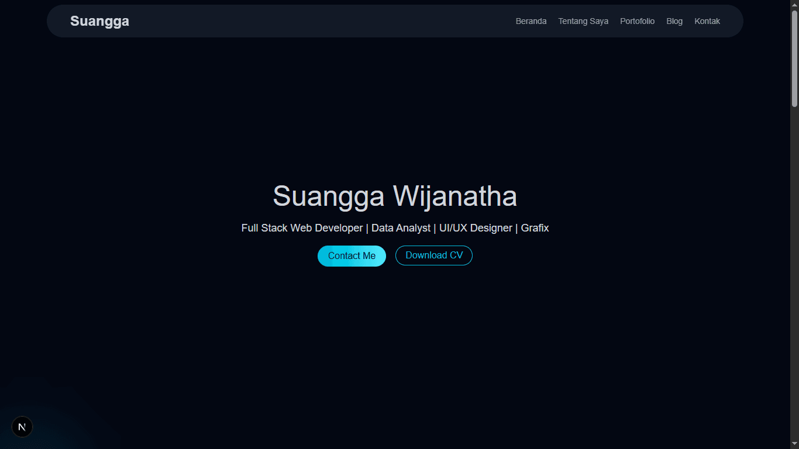This screenshot has height=449, width=799.
Task: Click the Contact Me button
Action: click(x=352, y=255)
